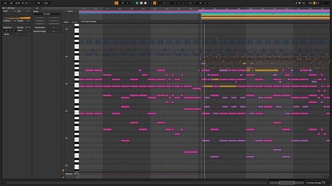The height and width of the screenshot is (186, 332).
Task: Click the round Record button
Action: (145, 3)
